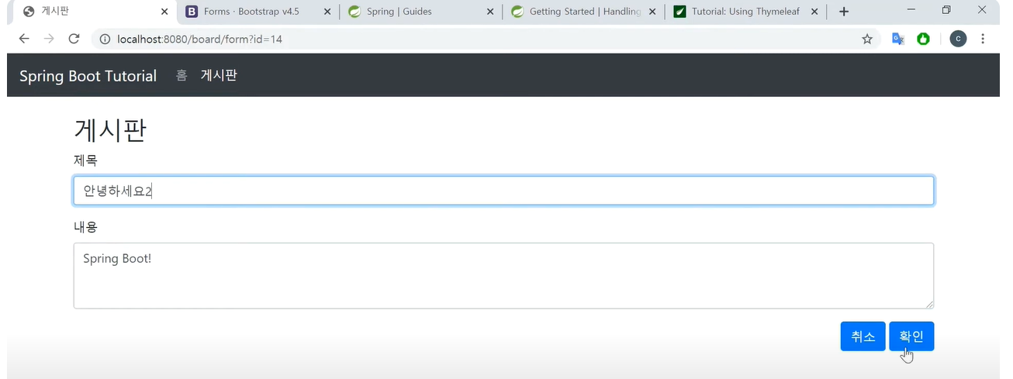The height and width of the screenshot is (379, 1013).
Task: Open the Chrome three-dot menu
Action: click(x=983, y=39)
